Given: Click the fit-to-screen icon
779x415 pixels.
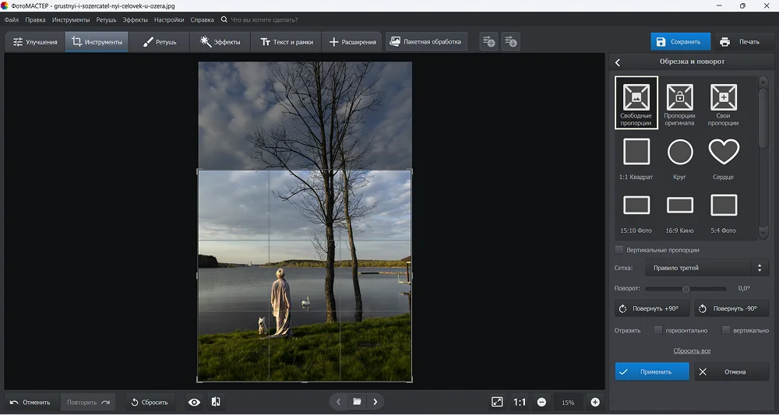Looking at the screenshot, I should [x=497, y=402].
